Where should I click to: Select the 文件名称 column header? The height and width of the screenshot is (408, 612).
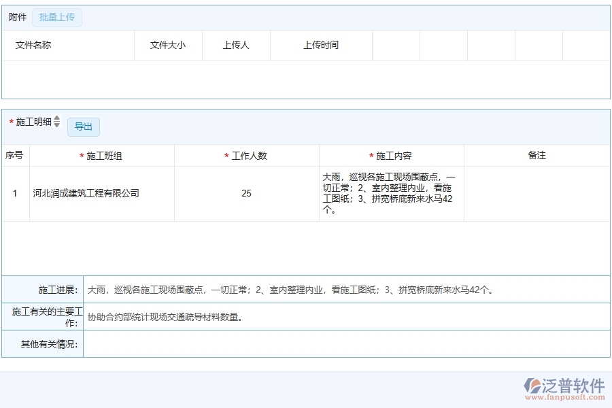point(33,45)
